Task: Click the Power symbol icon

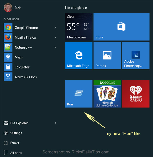Action: point(6,143)
